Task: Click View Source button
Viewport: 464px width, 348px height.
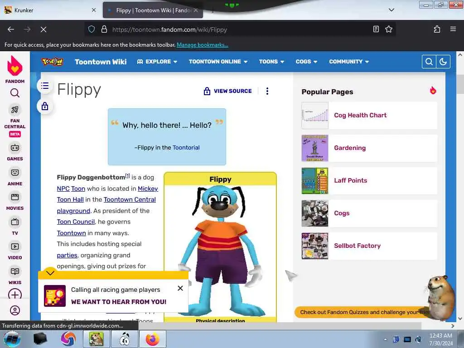Action: click(228, 91)
